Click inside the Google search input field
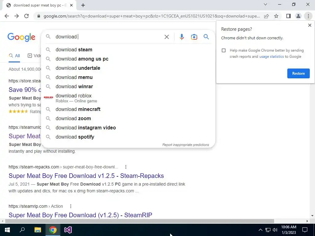 click(x=109, y=37)
